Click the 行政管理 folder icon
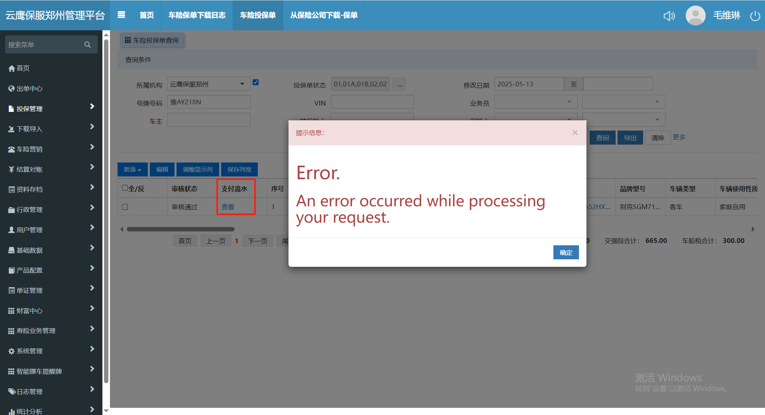The width and height of the screenshot is (765, 415). tap(12, 210)
